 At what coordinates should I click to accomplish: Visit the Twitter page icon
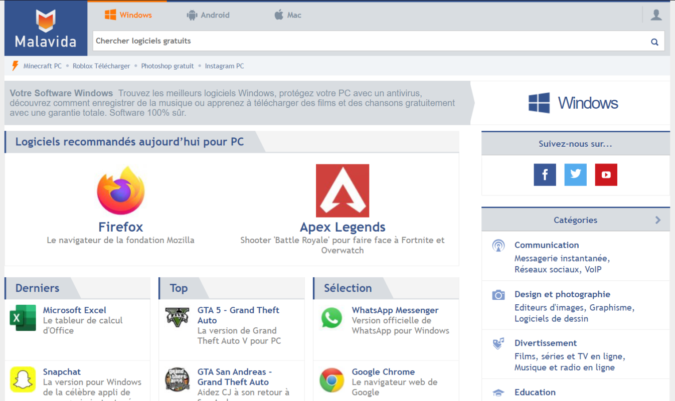[x=576, y=175]
